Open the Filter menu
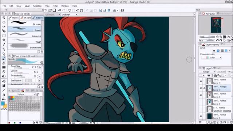Screen dimensions: 233x131 click(x=56, y=6)
